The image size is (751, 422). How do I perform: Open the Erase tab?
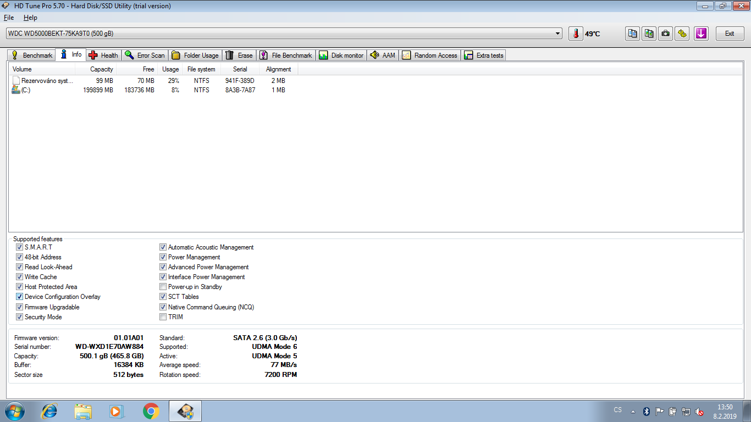[239, 55]
